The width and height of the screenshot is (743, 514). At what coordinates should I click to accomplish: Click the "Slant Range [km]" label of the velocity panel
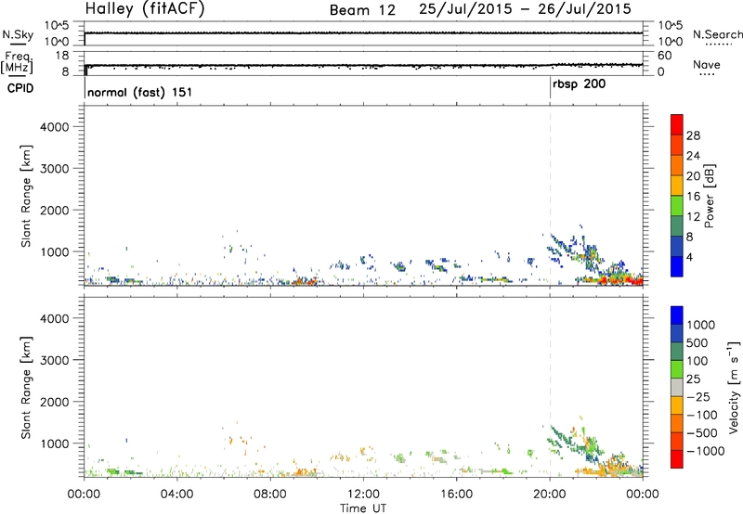pyautogui.click(x=26, y=388)
